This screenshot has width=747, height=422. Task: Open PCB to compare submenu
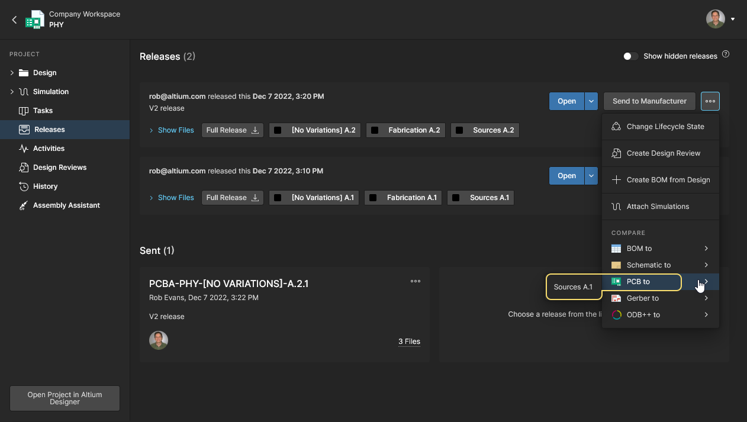click(661, 282)
